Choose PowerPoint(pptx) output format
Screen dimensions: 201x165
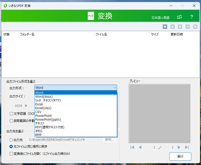[76, 120]
